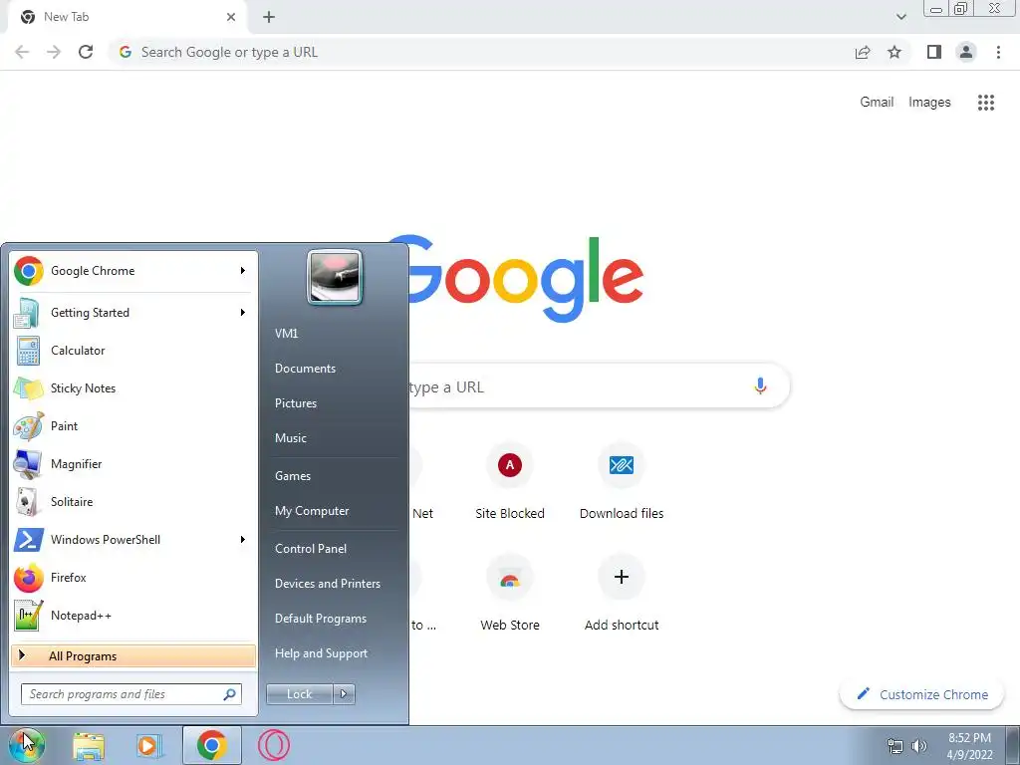Expand Google Chrome jump list arrow

(243, 271)
